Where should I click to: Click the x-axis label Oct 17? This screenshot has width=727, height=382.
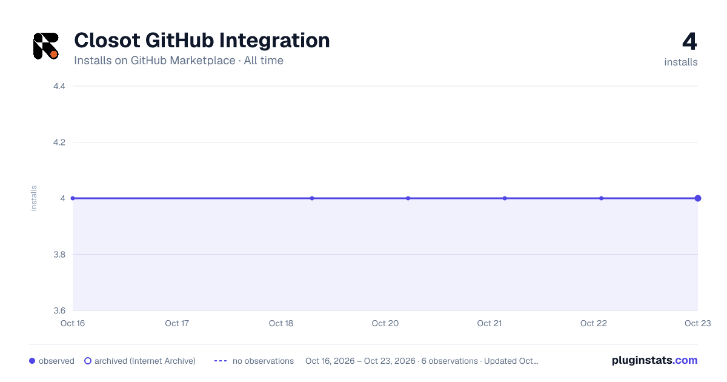(x=177, y=323)
